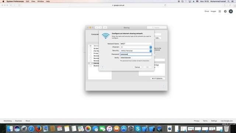Launch FaceTime from the Dock

click(103, 129)
